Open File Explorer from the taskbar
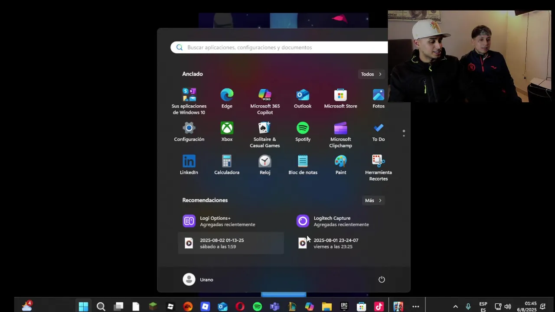The width and height of the screenshot is (555, 312). 326,307
